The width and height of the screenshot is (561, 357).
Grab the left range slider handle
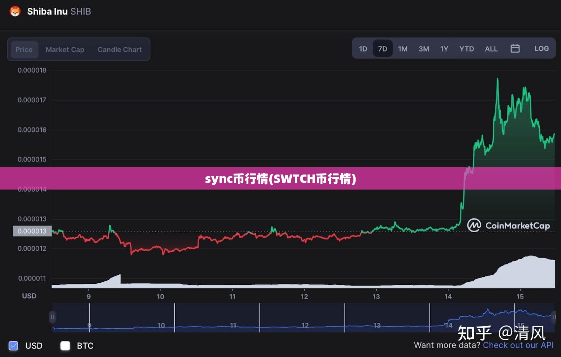coord(52,317)
